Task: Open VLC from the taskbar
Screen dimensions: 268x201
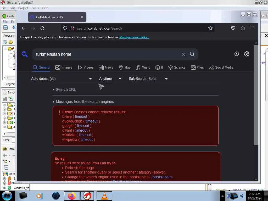Action: point(104,196)
